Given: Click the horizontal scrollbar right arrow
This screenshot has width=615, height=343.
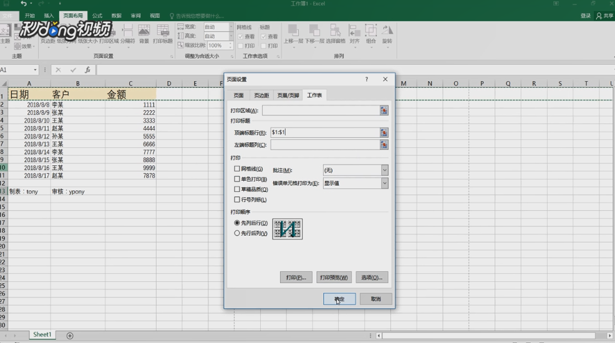Looking at the screenshot, I should [x=610, y=336].
